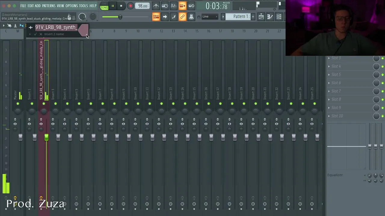Viewport: 385px width, 216px height.
Task: Click the second icon in the mixer header
Action: click(9, 26)
